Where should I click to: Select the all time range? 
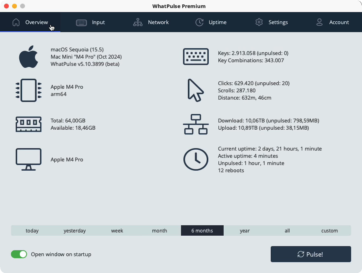(287, 230)
